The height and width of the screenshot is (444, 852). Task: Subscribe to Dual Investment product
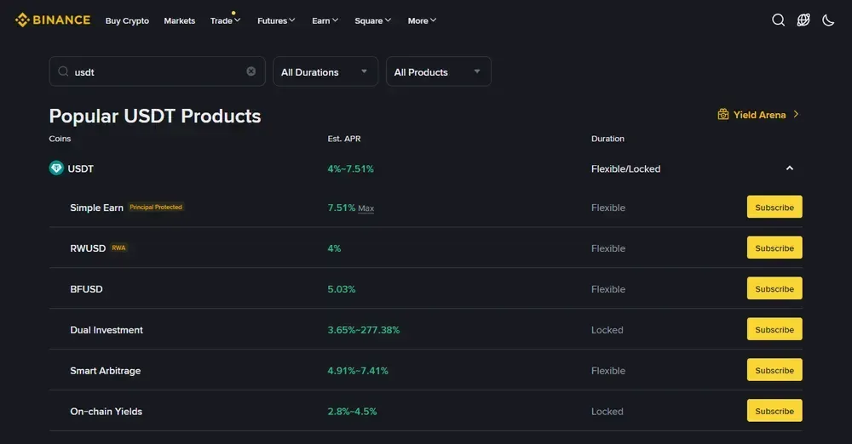click(774, 330)
